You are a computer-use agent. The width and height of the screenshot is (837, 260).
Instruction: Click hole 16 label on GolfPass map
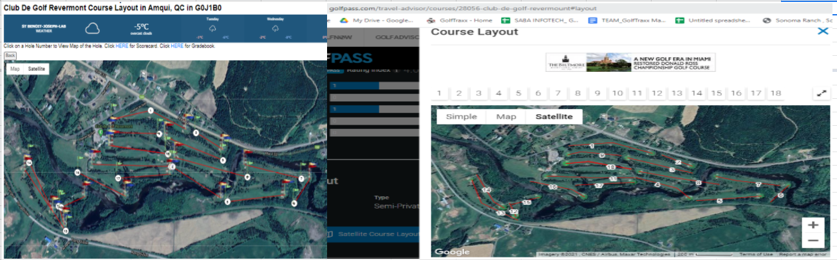click(x=552, y=187)
